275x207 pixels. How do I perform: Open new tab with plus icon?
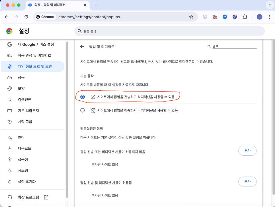click(95, 5)
